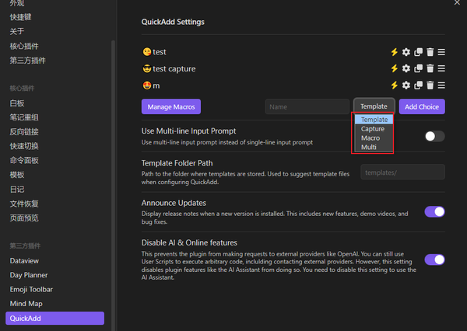Delete the choice named m
Viewport: 467px width, 331px height.
click(x=430, y=85)
